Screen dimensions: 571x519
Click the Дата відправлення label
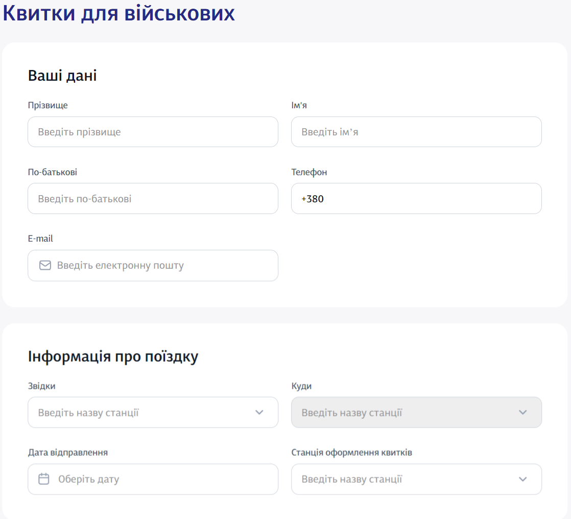point(67,453)
